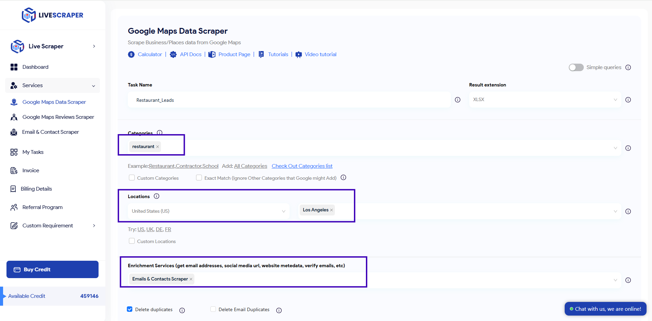Expand the Categories dropdown arrow
Image resolution: width=652 pixels, height=321 pixels.
point(616,148)
